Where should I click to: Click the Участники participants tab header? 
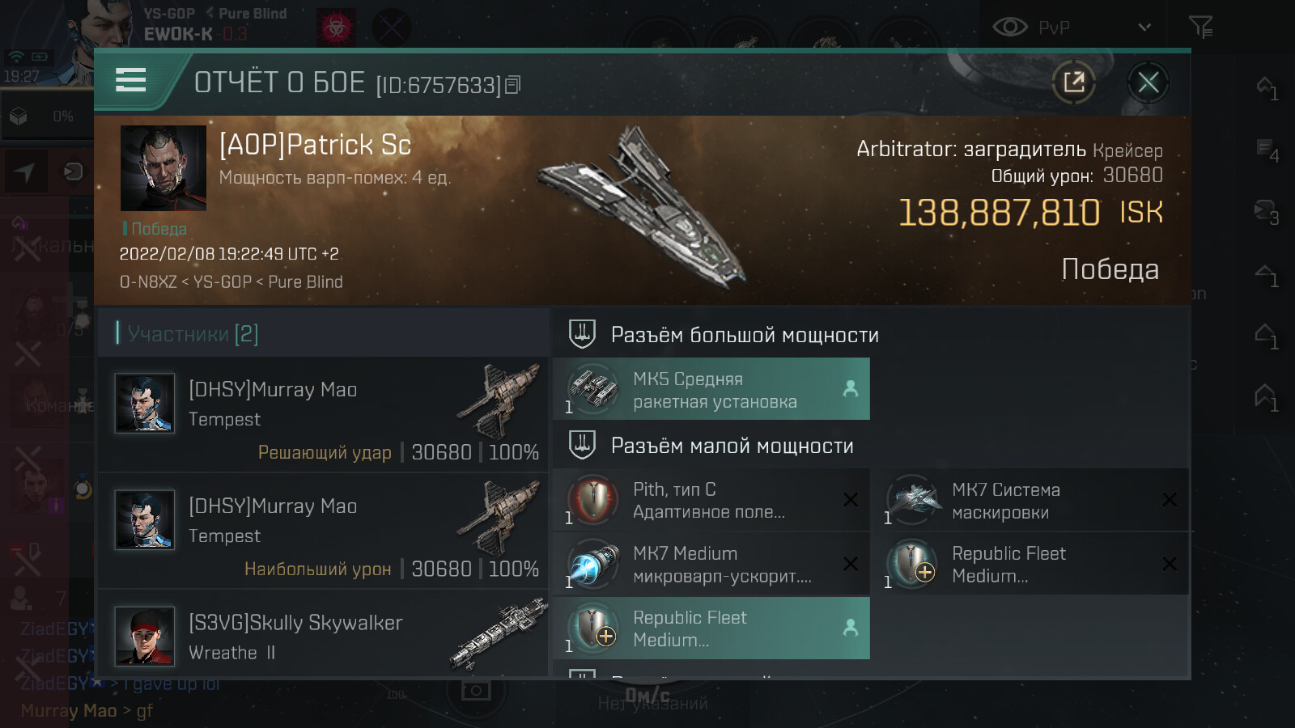coord(193,333)
